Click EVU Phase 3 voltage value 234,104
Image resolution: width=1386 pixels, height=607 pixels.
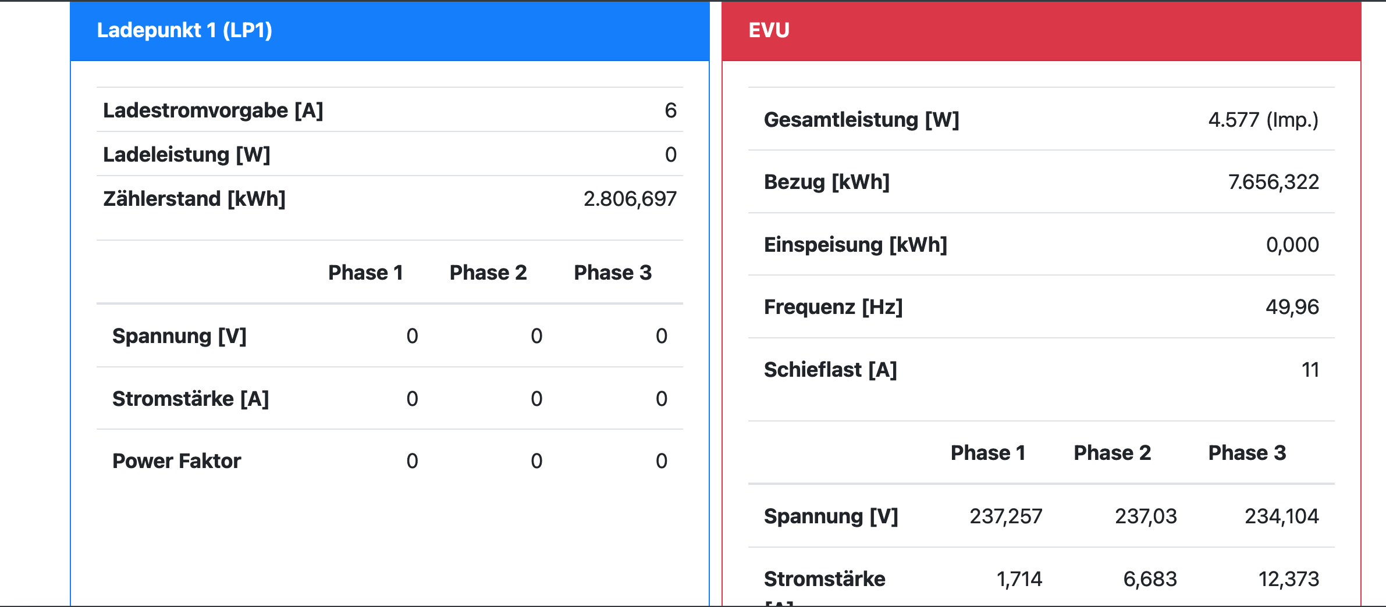pos(1281,516)
